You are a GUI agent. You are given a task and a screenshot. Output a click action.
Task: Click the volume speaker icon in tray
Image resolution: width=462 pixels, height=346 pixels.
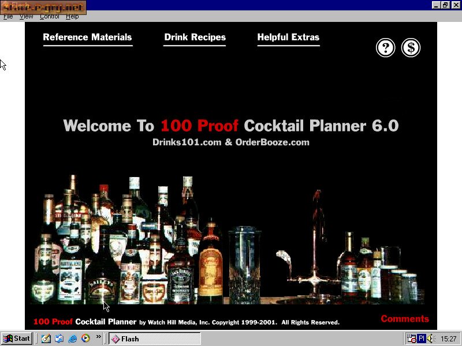430,339
